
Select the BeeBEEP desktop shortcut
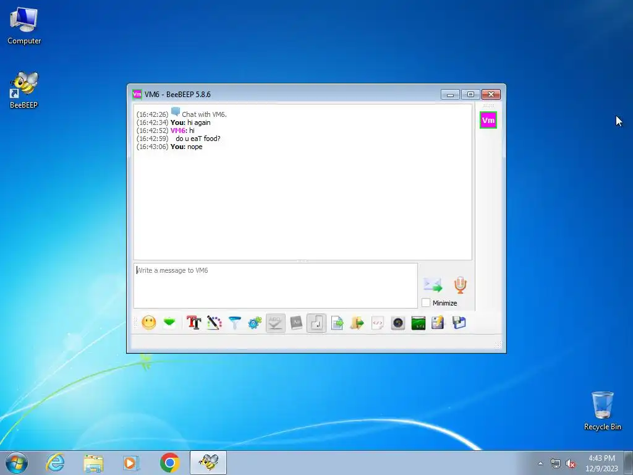click(x=24, y=90)
